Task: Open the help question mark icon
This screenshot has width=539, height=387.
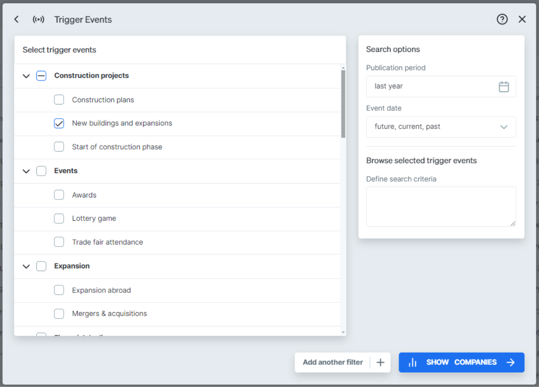Action: (502, 19)
